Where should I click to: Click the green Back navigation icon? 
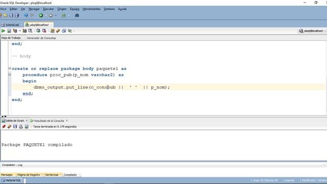tap(41, 15)
